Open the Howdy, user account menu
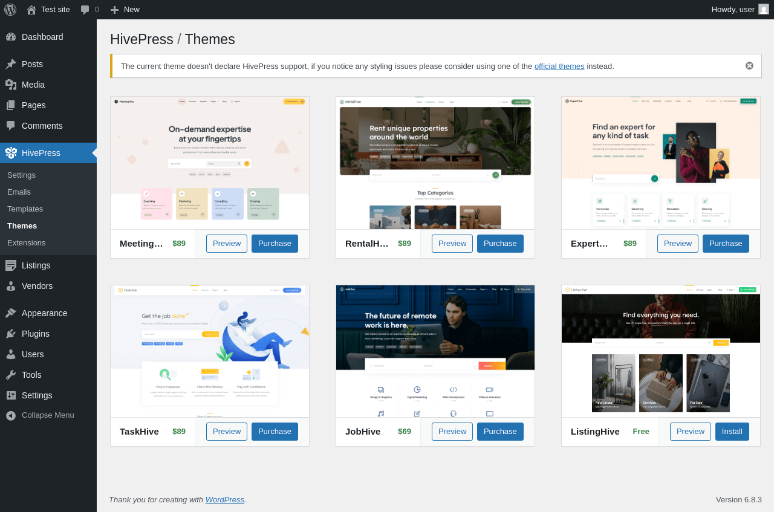This screenshot has width=774, height=512. pyautogui.click(x=740, y=10)
